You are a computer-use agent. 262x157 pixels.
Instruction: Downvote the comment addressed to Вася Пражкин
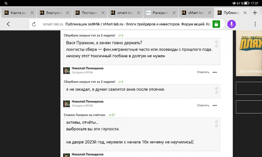pos(216,46)
